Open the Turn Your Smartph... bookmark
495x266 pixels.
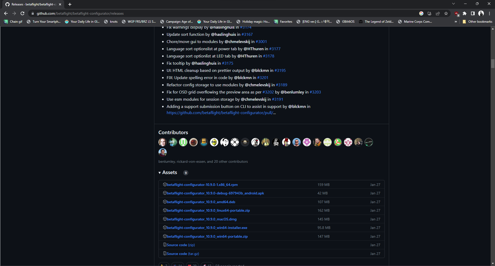tap(44, 22)
